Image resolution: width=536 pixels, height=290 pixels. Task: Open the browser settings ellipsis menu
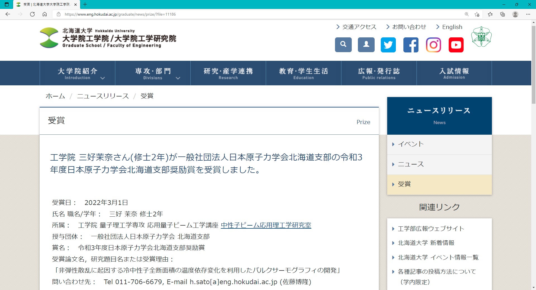pyautogui.click(x=528, y=14)
